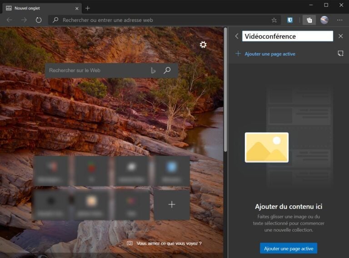Click the magnifier icon in address bar
349x258 pixels.
(55, 20)
